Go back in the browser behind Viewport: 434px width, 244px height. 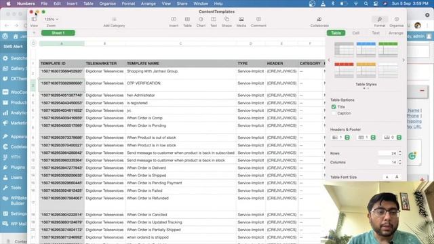click(7, 26)
